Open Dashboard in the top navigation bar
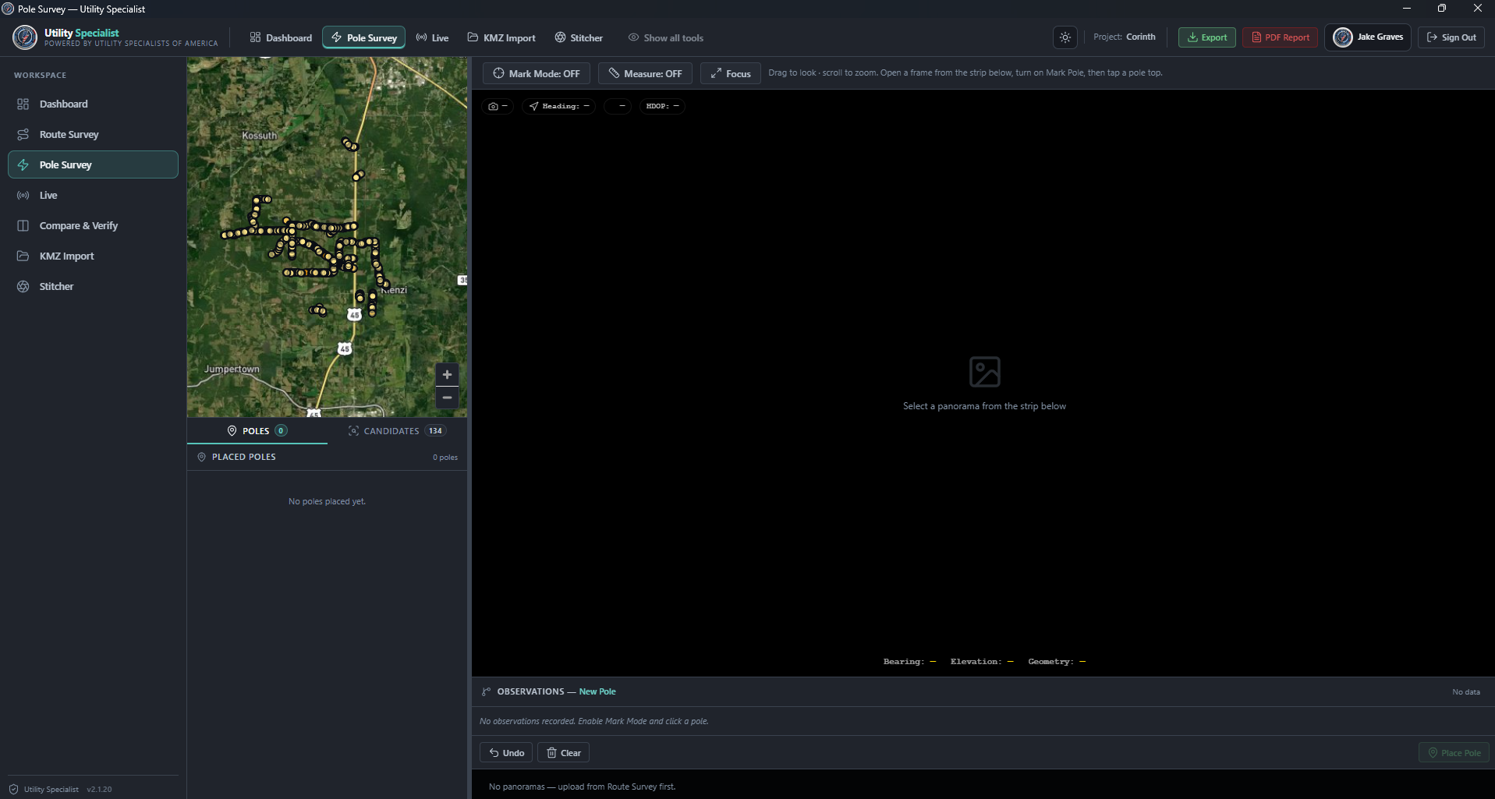 click(x=281, y=37)
